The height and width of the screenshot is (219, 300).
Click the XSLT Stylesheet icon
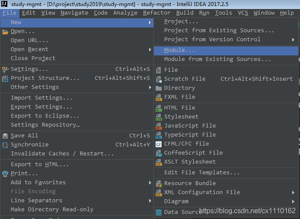point(159,162)
